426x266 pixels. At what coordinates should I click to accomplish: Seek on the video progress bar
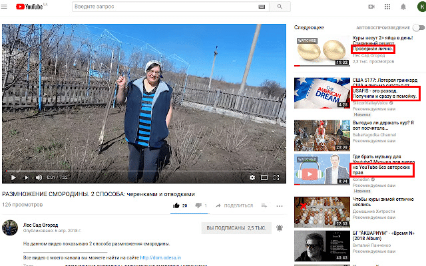click(x=144, y=171)
